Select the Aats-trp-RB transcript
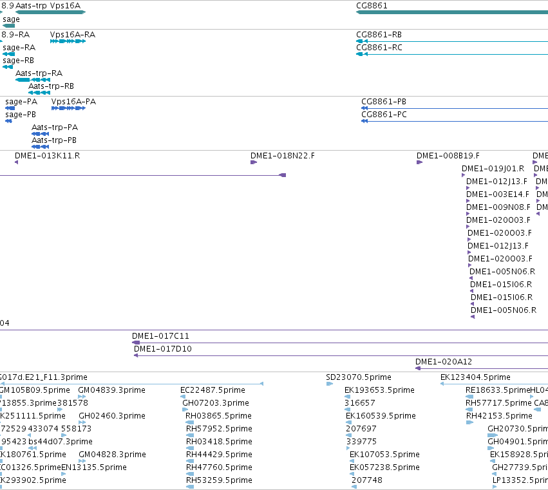The image size is (548, 490). [x=51, y=86]
